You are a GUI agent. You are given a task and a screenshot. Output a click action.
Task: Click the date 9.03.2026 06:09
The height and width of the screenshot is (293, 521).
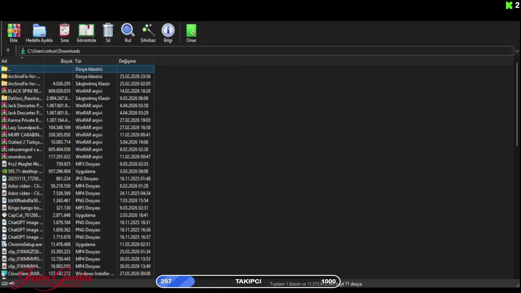click(134, 98)
